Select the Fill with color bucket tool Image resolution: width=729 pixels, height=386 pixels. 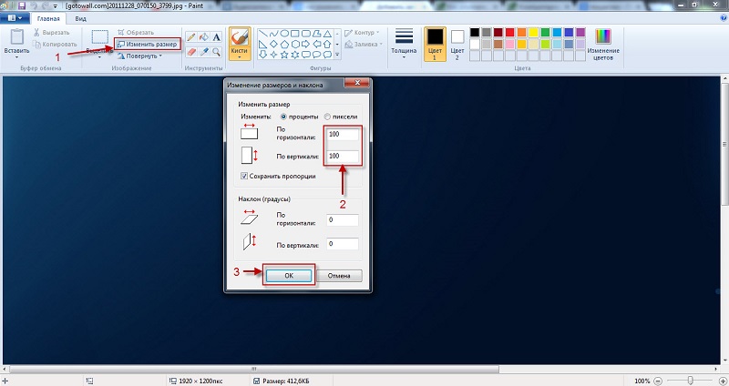pos(203,37)
